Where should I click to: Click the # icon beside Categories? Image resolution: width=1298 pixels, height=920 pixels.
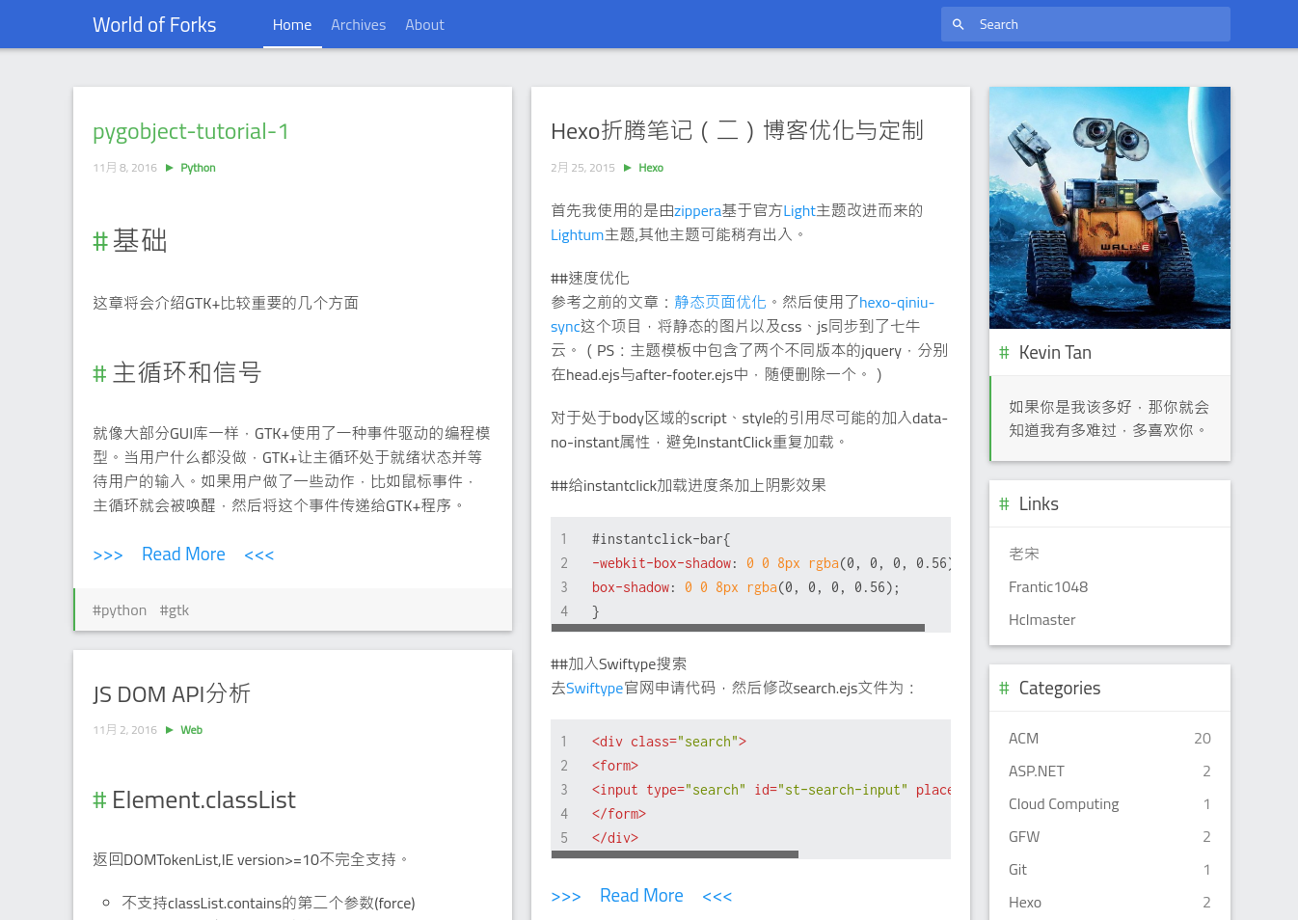coord(1003,688)
